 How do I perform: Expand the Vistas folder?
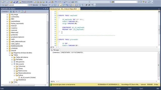(10, 82)
